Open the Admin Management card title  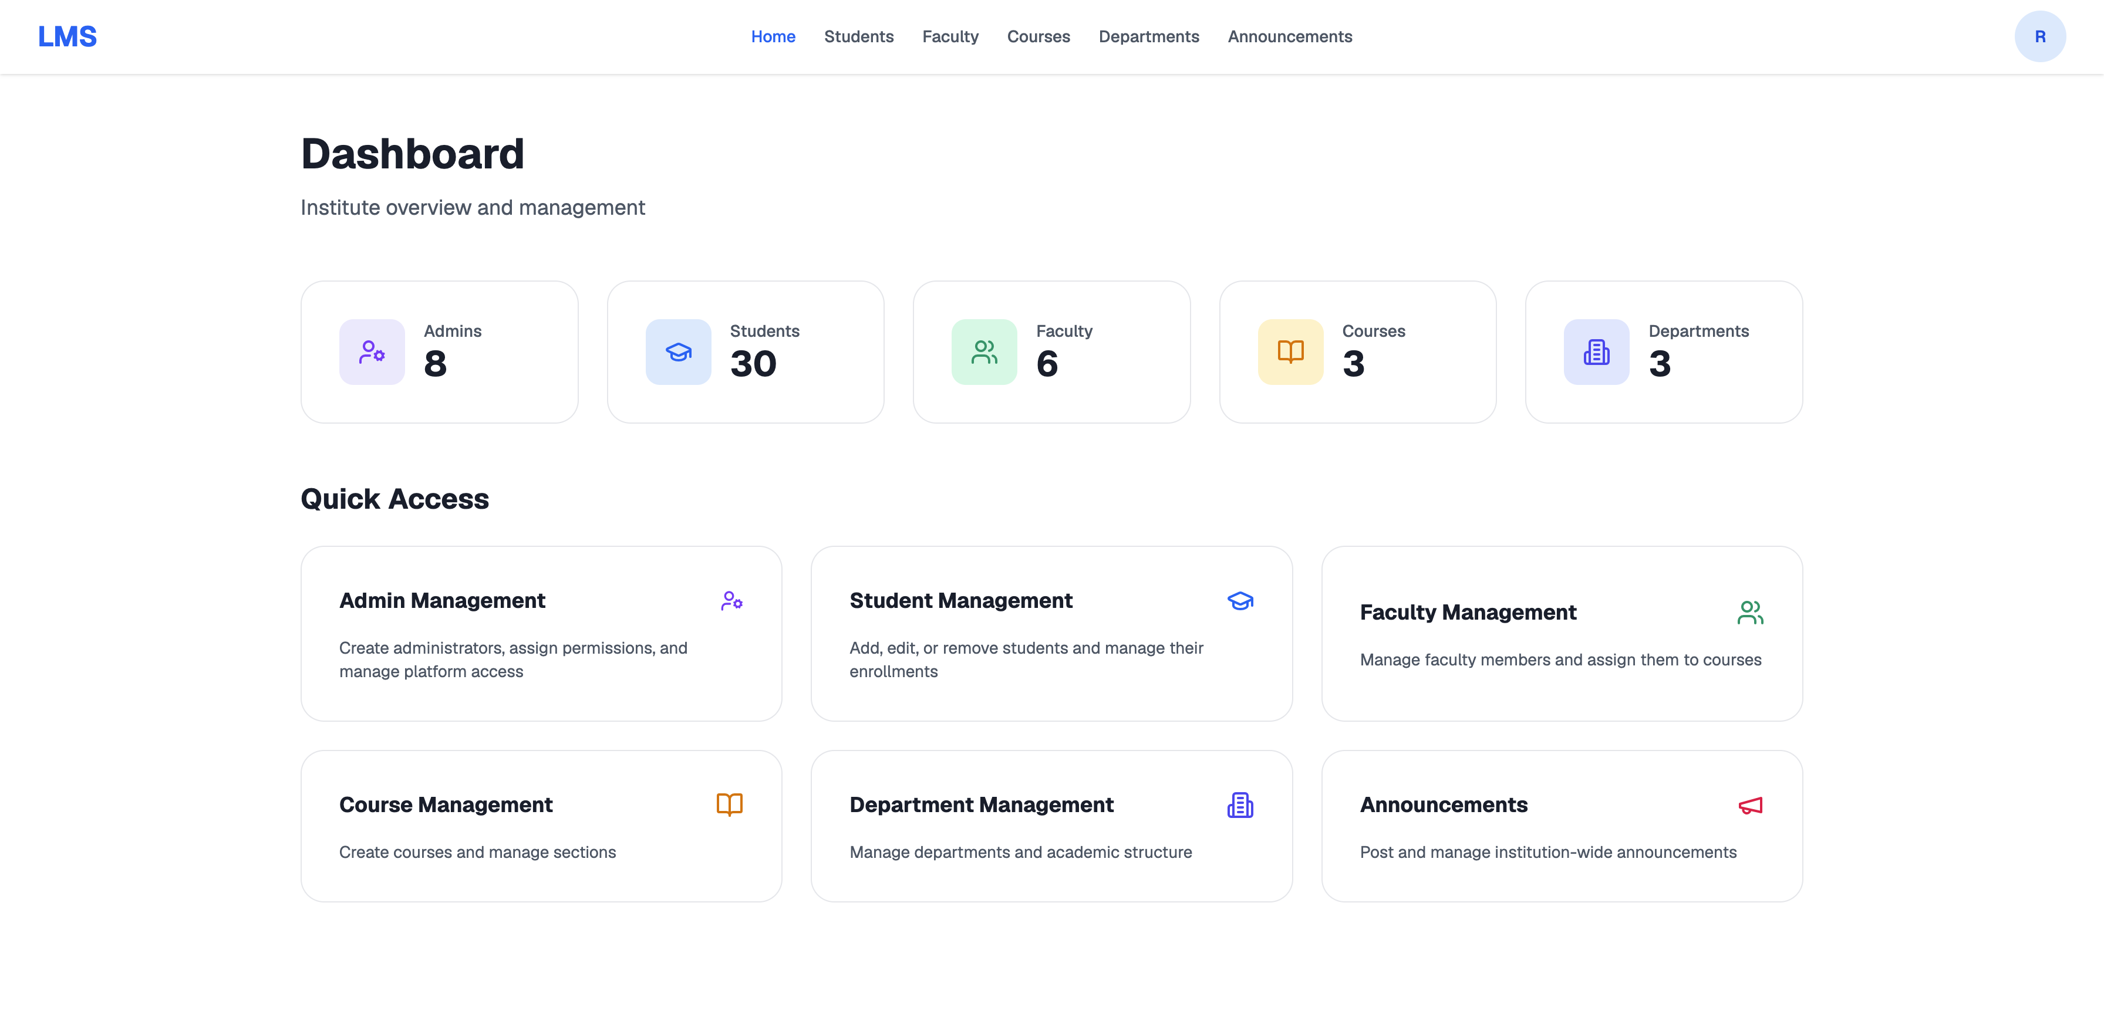(442, 601)
